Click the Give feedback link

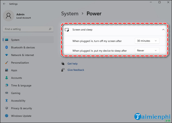76,70
